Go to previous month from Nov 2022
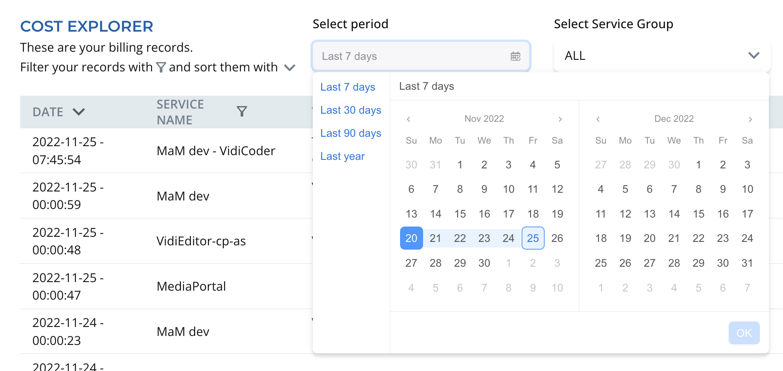This screenshot has height=371, width=783. pos(409,119)
